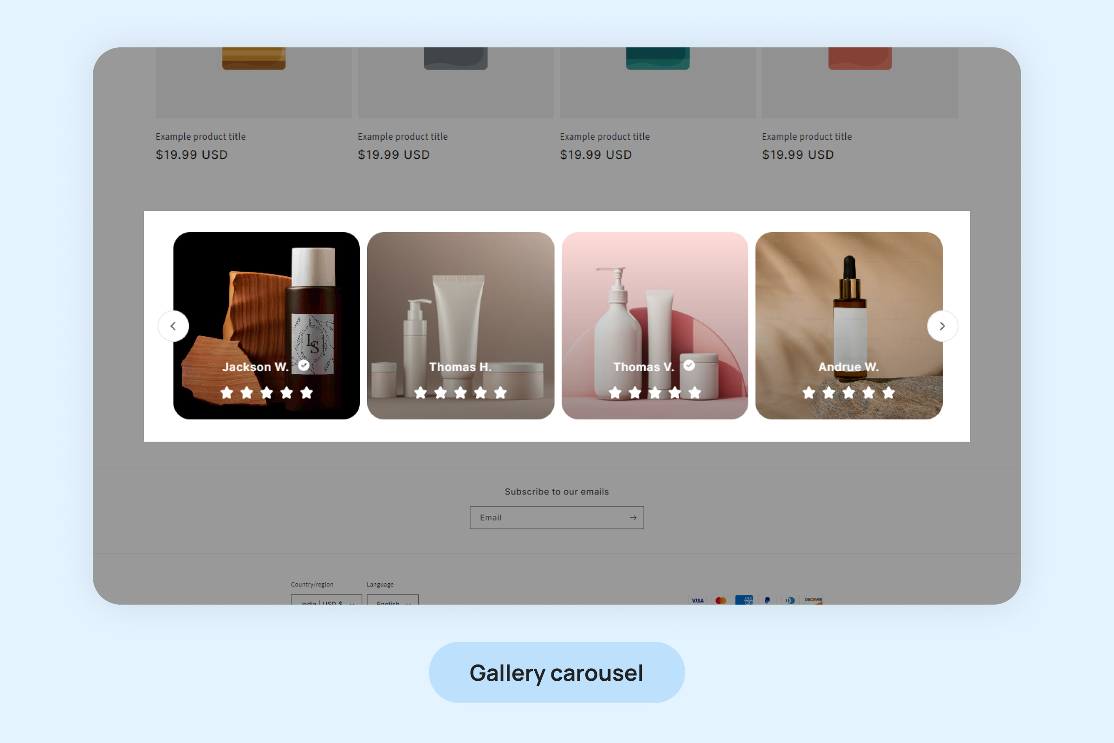Open the Thomas H. review card
The width and height of the screenshot is (1114, 743).
(x=460, y=326)
